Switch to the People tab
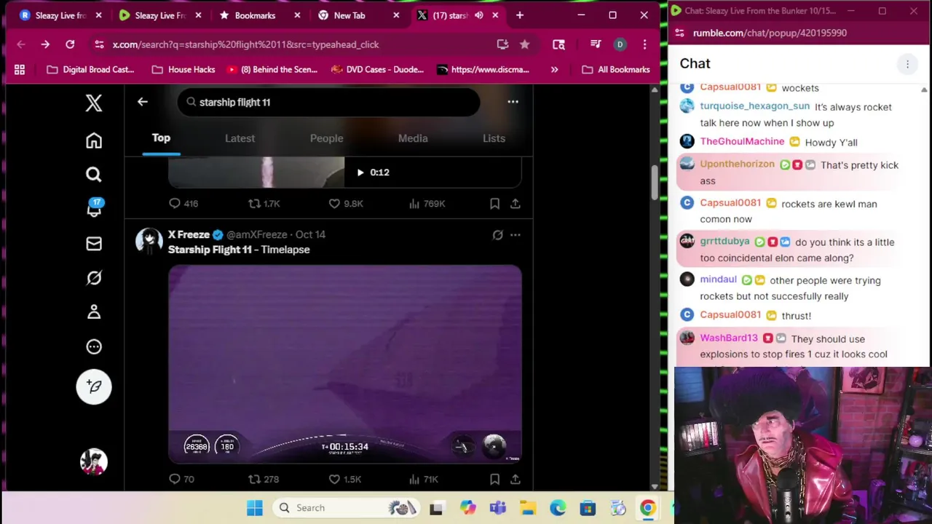This screenshot has width=932, height=524. point(326,138)
